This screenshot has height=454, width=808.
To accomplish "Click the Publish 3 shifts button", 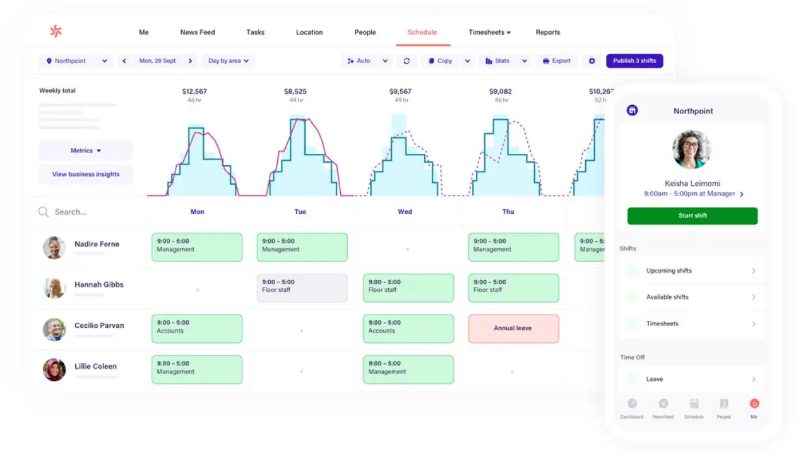I will click(634, 61).
